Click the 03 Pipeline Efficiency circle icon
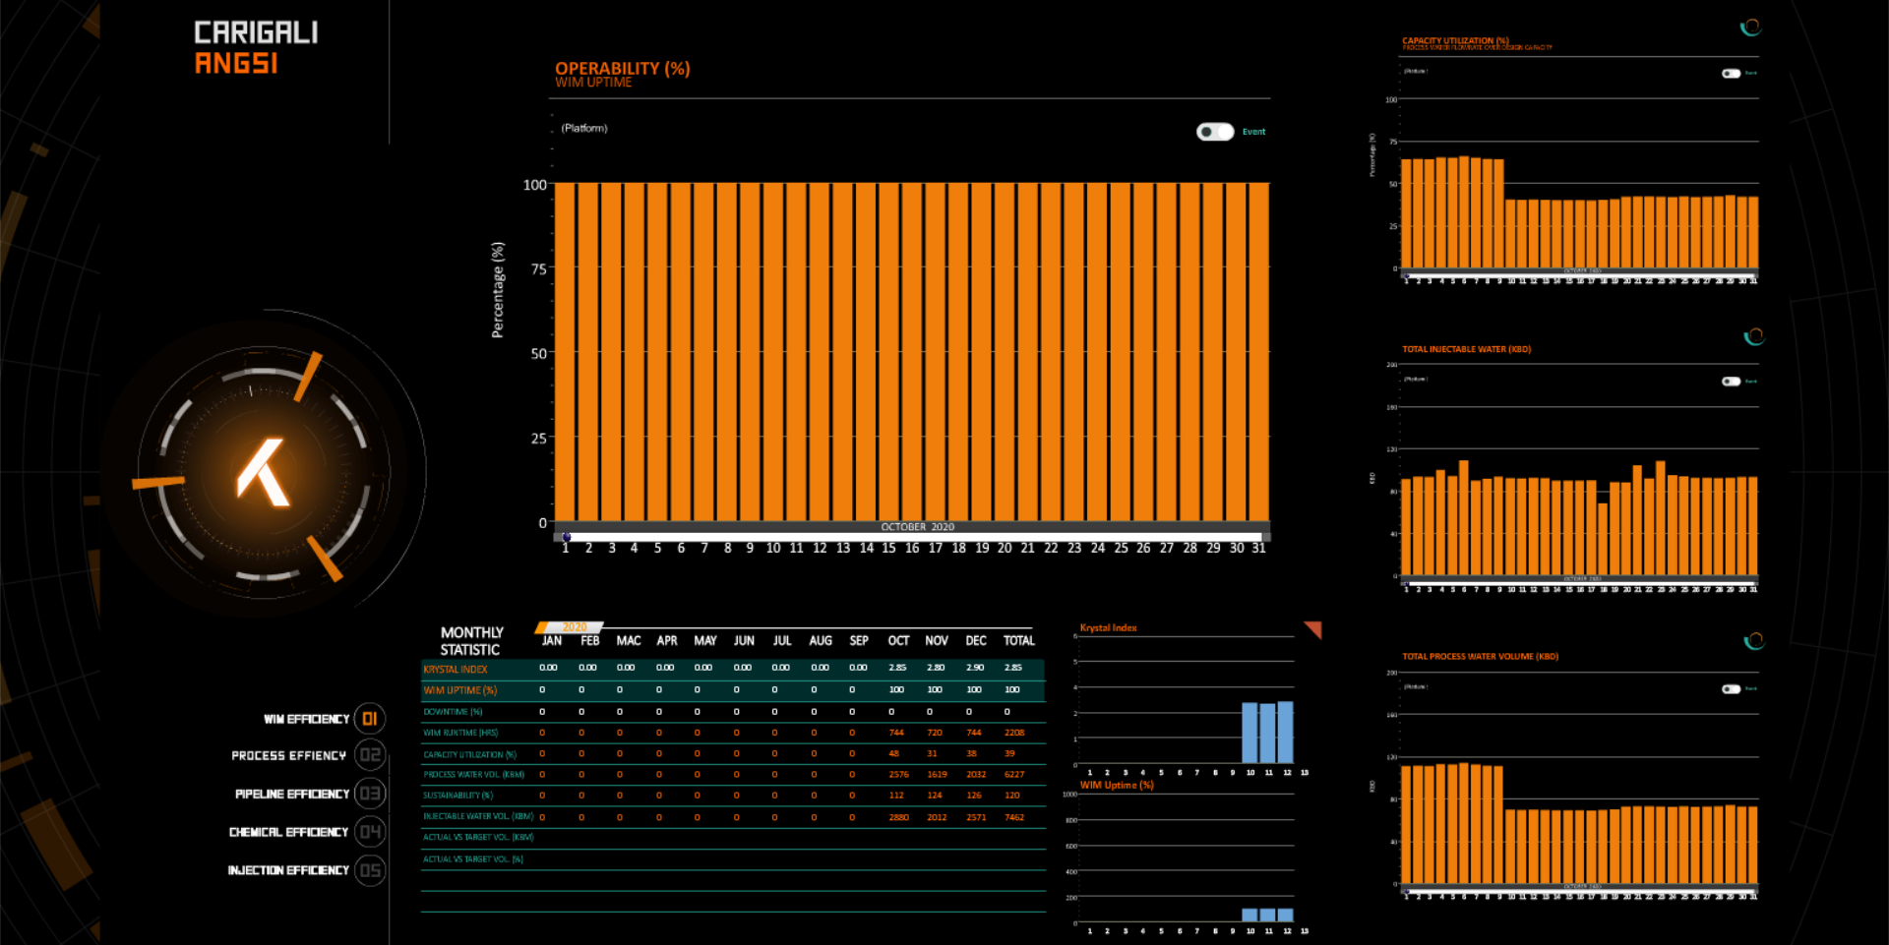The image size is (1889, 945). pyautogui.click(x=370, y=794)
